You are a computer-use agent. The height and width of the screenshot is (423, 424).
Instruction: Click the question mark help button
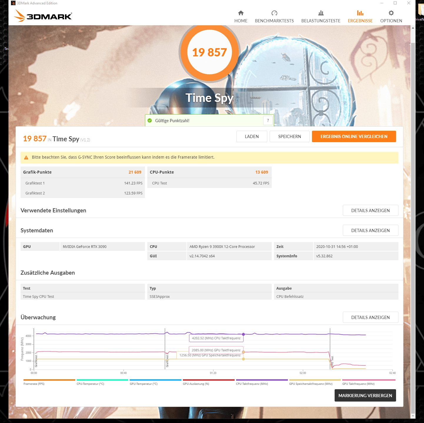[x=268, y=120]
